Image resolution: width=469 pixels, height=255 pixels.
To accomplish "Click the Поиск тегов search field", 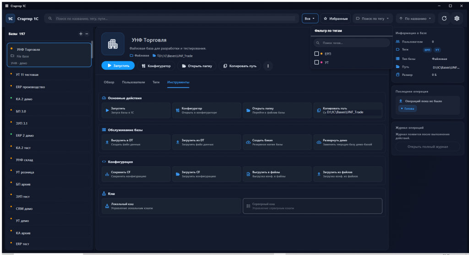I will [x=351, y=43].
